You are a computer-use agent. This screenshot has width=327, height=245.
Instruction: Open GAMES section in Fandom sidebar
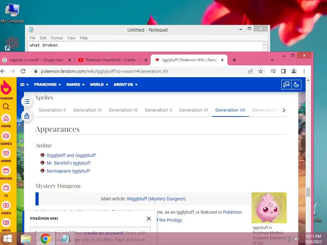6,138
